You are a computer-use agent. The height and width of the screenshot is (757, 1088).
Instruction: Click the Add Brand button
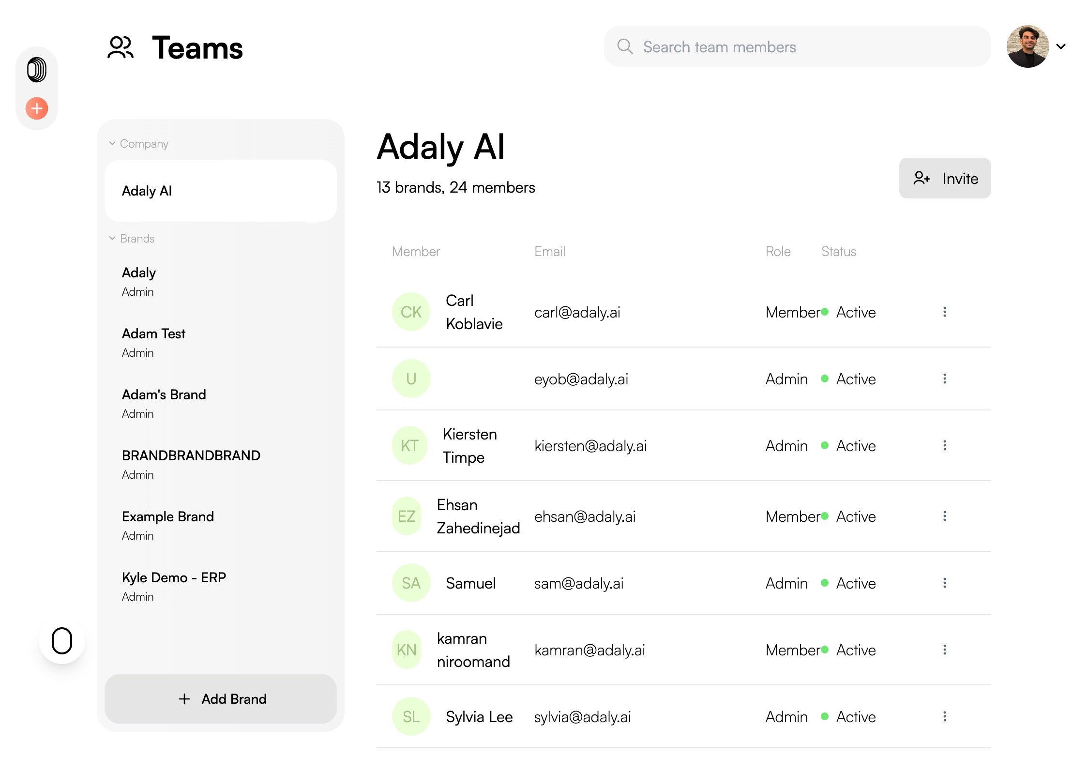(x=221, y=699)
